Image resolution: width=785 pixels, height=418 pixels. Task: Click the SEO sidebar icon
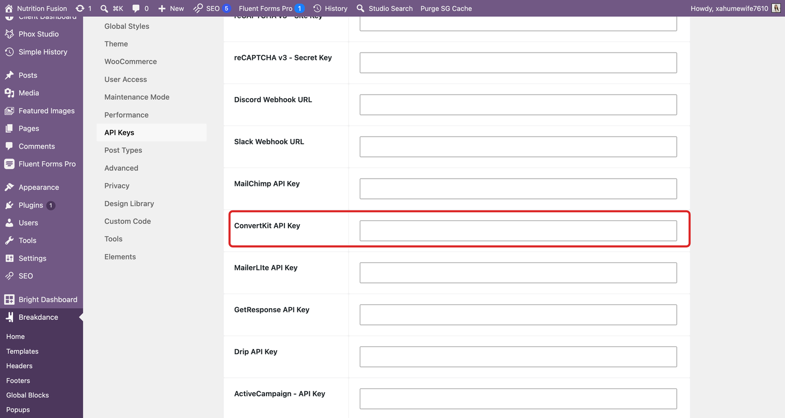coord(9,276)
